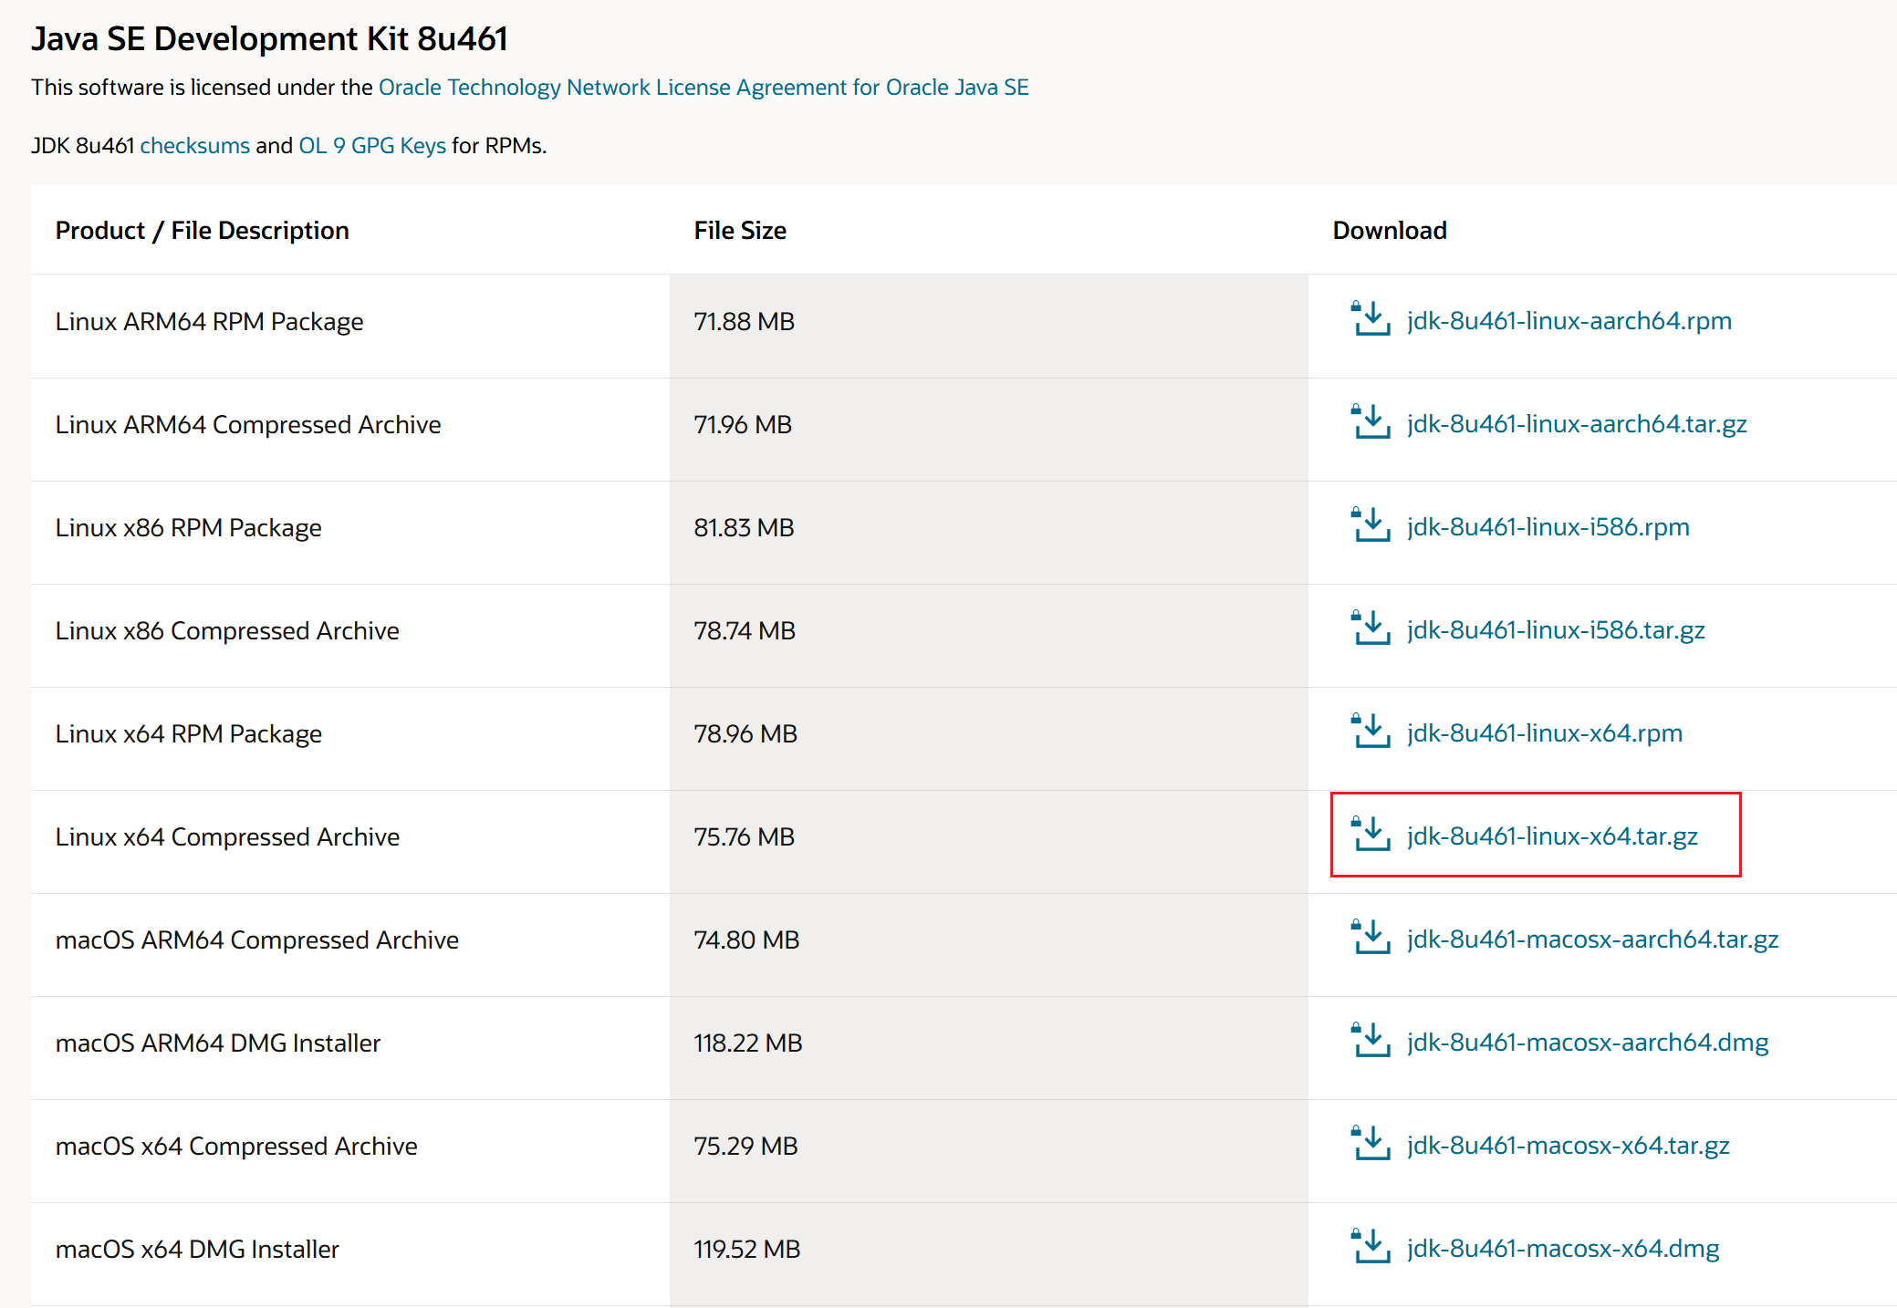Open the OL 9 GPG Keys link
Image resolution: width=1897 pixels, height=1308 pixels.
click(x=372, y=146)
